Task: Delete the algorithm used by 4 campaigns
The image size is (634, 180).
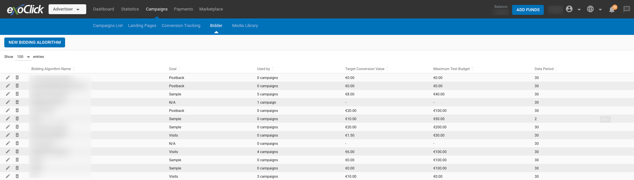Action: 17,152
